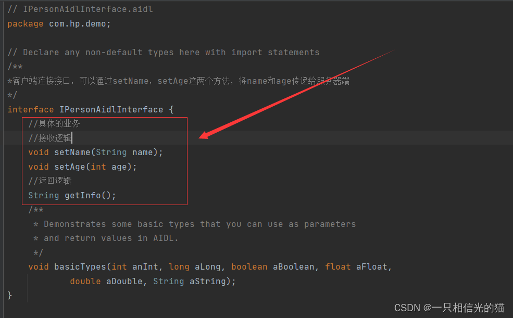Select the IPersonAidlInterface name in the interface declaration
The image size is (513, 318).
[x=111, y=110]
